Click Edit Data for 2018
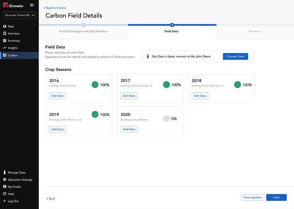This screenshot has height=209, width=294. [200, 96]
